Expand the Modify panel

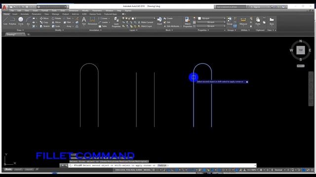click(x=59, y=30)
